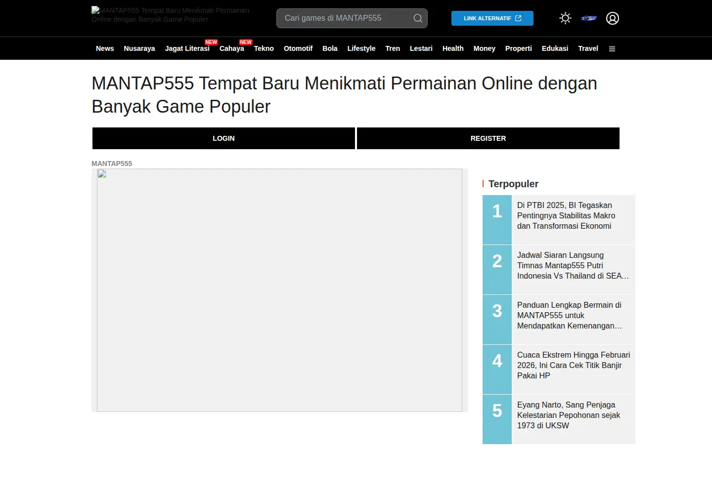Select the Cahaya navigation item

[232, 48]
